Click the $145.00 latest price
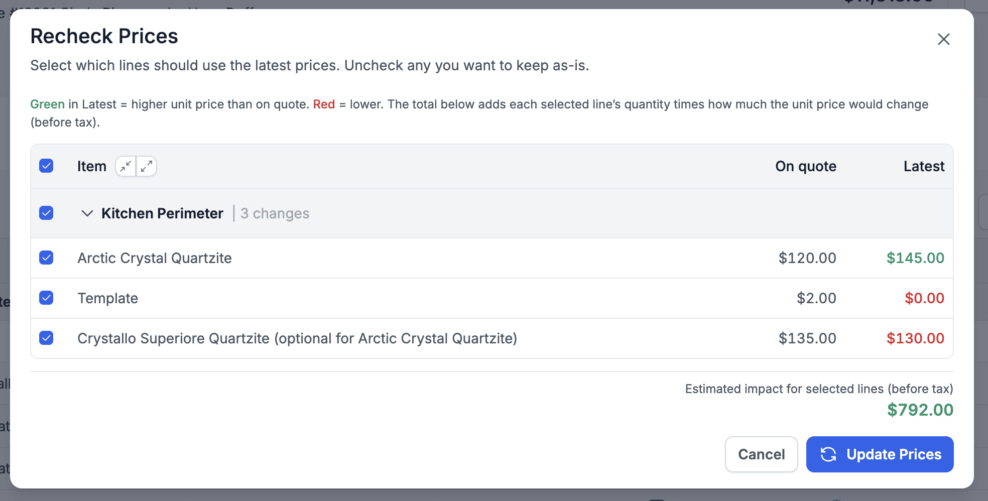 (x=915, y=258)
